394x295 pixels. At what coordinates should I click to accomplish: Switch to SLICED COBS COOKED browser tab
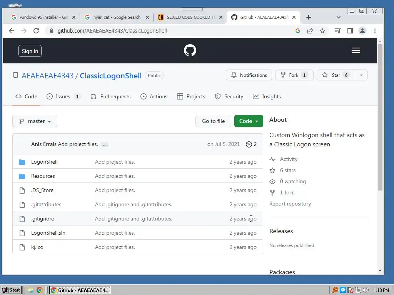click(x=190, y=17)
